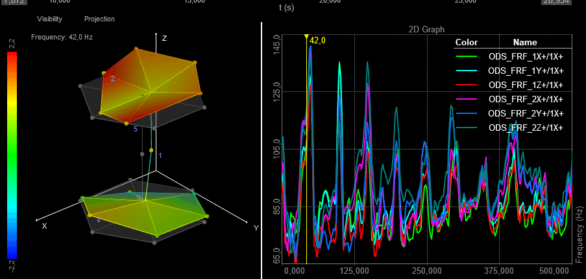This screenshot has width=586, height=279.
Task: Select legend entry ODS_FRF_2X+/1X+
Action: pos(526,99)
